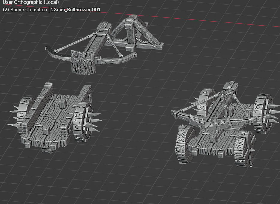Click the A-frame support of top crossbow
The image size is (280, 204).
[x=132, y=33]
